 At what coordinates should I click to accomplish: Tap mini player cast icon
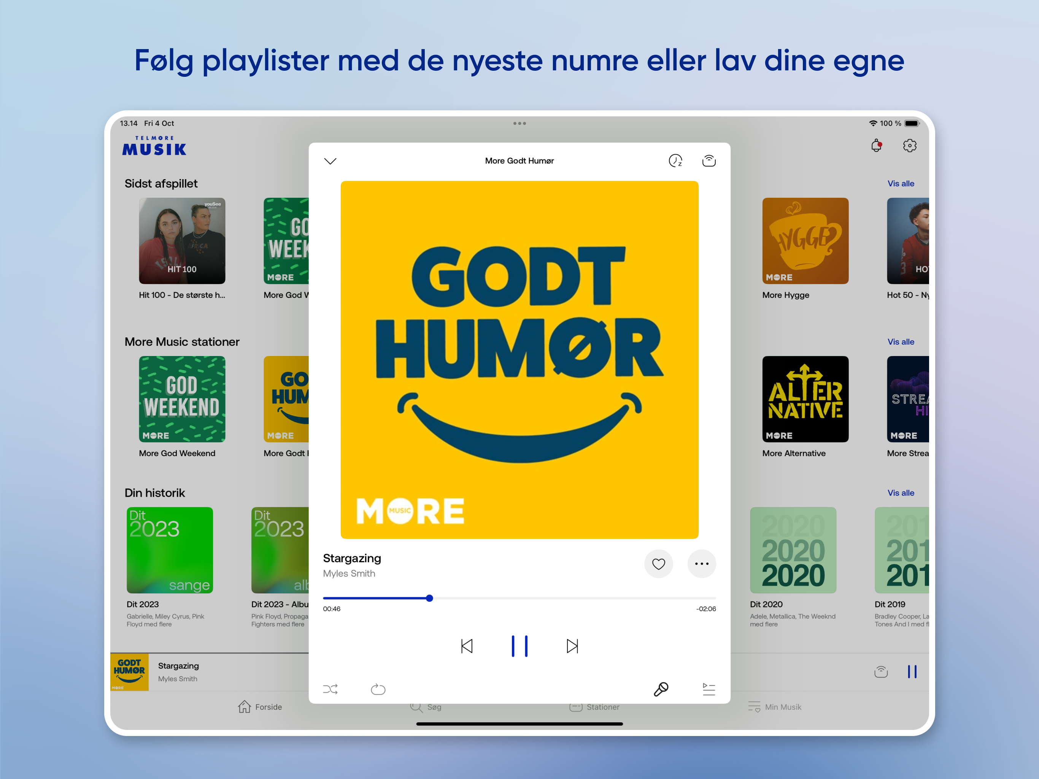[881, 672]
